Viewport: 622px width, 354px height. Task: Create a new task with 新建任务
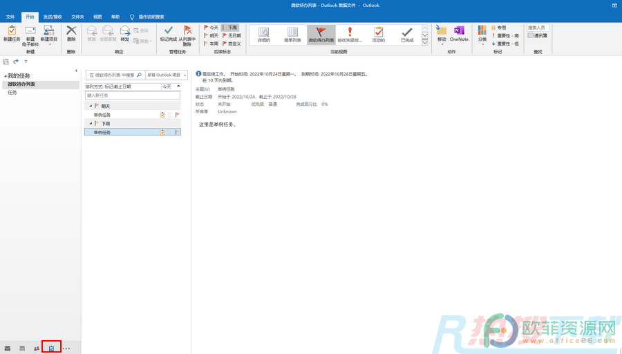[x=12, y=34]
